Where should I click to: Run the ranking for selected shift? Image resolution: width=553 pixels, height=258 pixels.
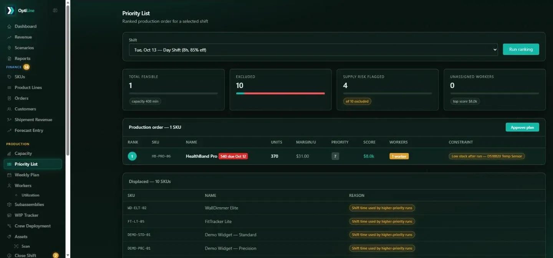point(521,49)
